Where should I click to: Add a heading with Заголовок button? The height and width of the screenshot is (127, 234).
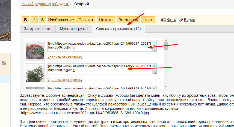click(x=128, y=20)
